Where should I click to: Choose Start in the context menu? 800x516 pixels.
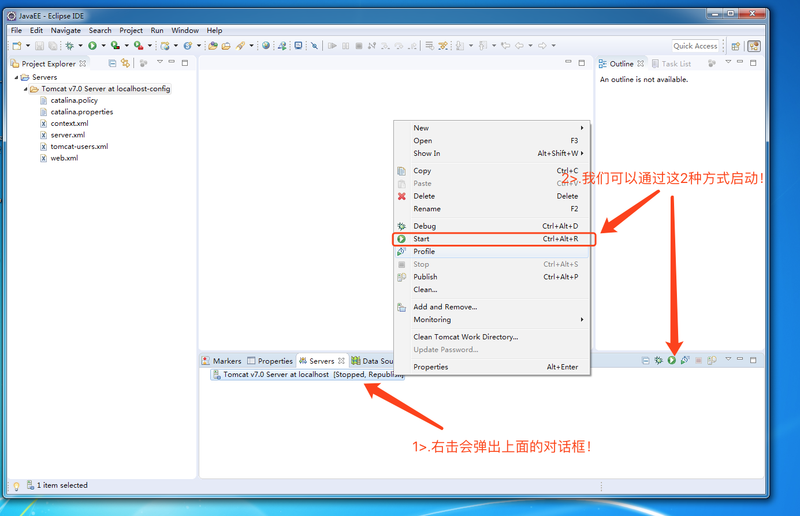[x=492, y=239]
